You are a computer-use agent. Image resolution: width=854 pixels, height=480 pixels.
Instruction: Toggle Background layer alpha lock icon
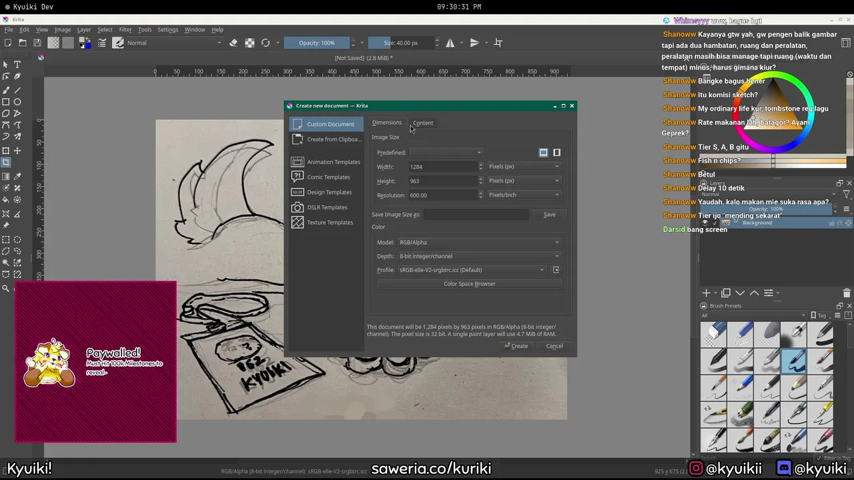point(840,223)
